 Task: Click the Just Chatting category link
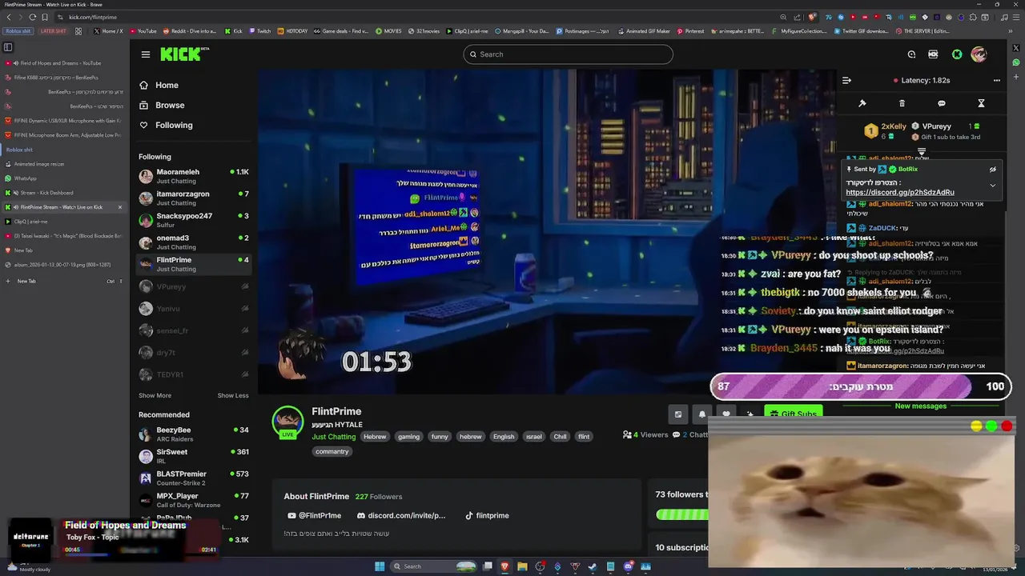tap(333, 437)
